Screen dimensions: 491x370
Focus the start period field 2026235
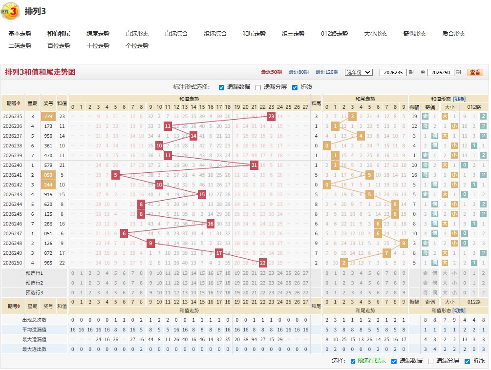pyautogui.click(x=393, y=73)
